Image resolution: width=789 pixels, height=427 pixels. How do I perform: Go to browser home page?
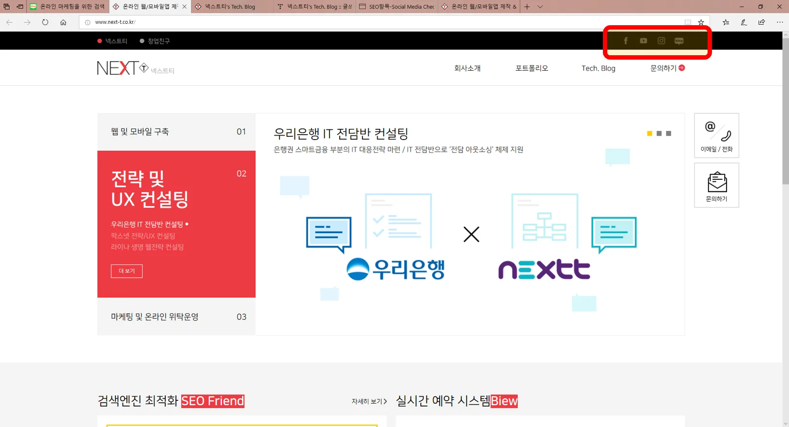click(63, 22)
